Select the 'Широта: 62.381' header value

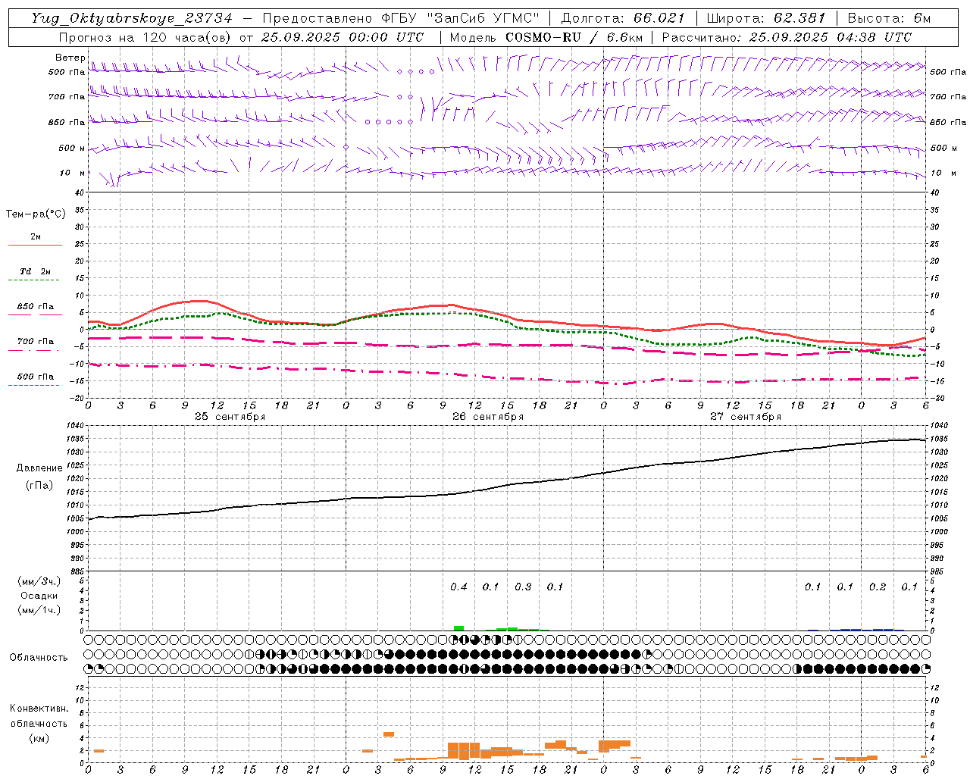tap(766, 18)
